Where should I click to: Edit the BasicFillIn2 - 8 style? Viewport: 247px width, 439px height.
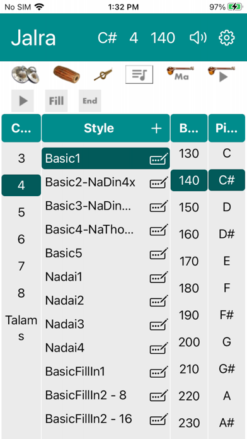click(159, 395)
